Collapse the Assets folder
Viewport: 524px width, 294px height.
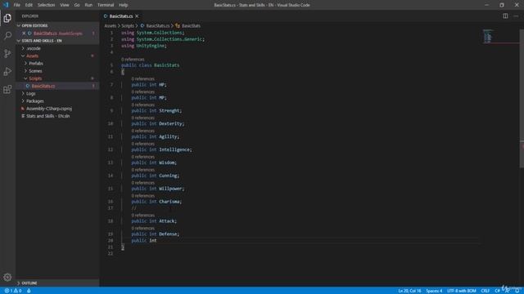23,56
